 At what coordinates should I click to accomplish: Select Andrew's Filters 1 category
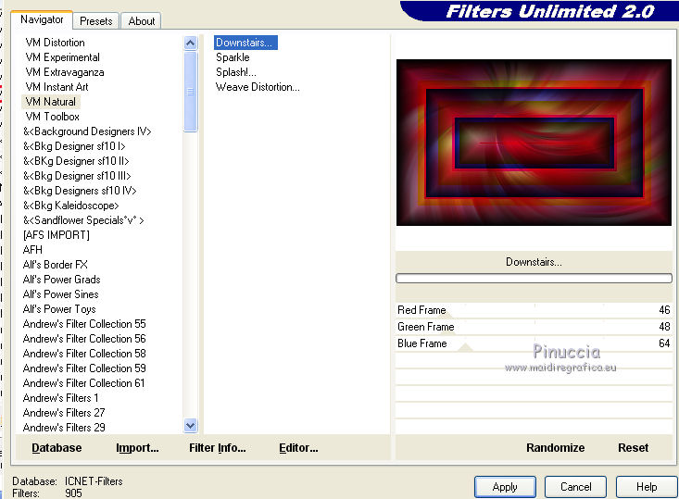(60, 398)
